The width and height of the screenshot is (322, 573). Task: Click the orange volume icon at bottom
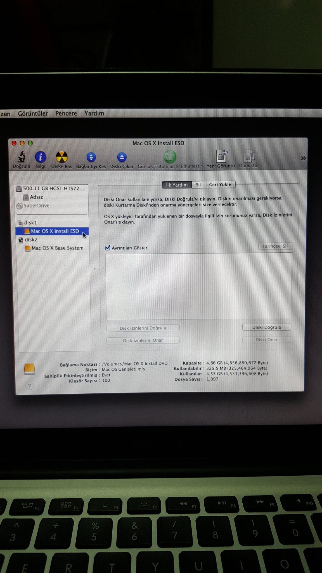[29, 369]
